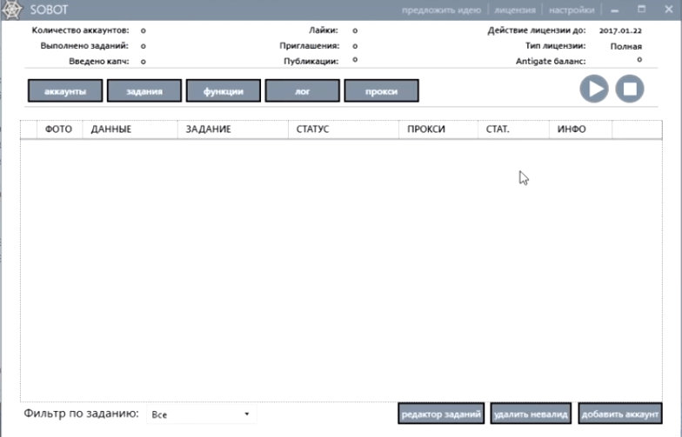Minimize the SOBOT window
The height and width of the screenshot is (437, 682).
point(615,10)
